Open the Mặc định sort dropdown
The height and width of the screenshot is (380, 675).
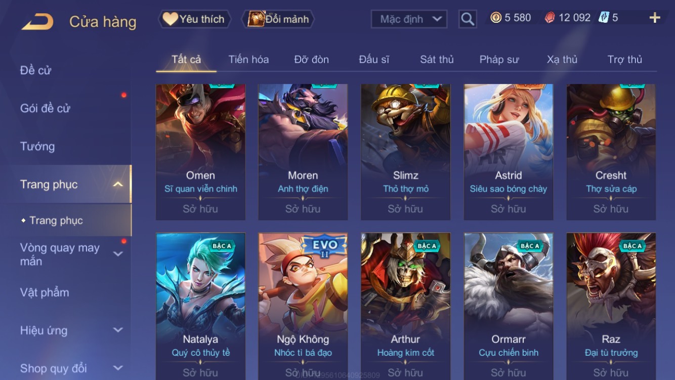(x=409, y=19)
